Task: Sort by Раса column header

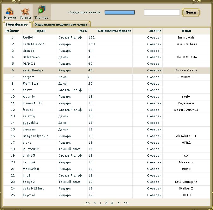Action: click(x=82, y=31)
